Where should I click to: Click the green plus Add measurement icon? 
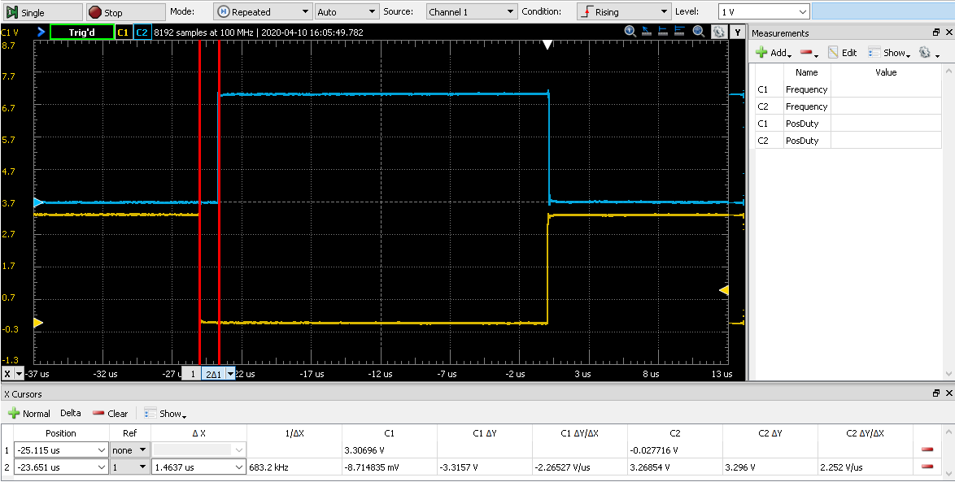coord(761,52)
